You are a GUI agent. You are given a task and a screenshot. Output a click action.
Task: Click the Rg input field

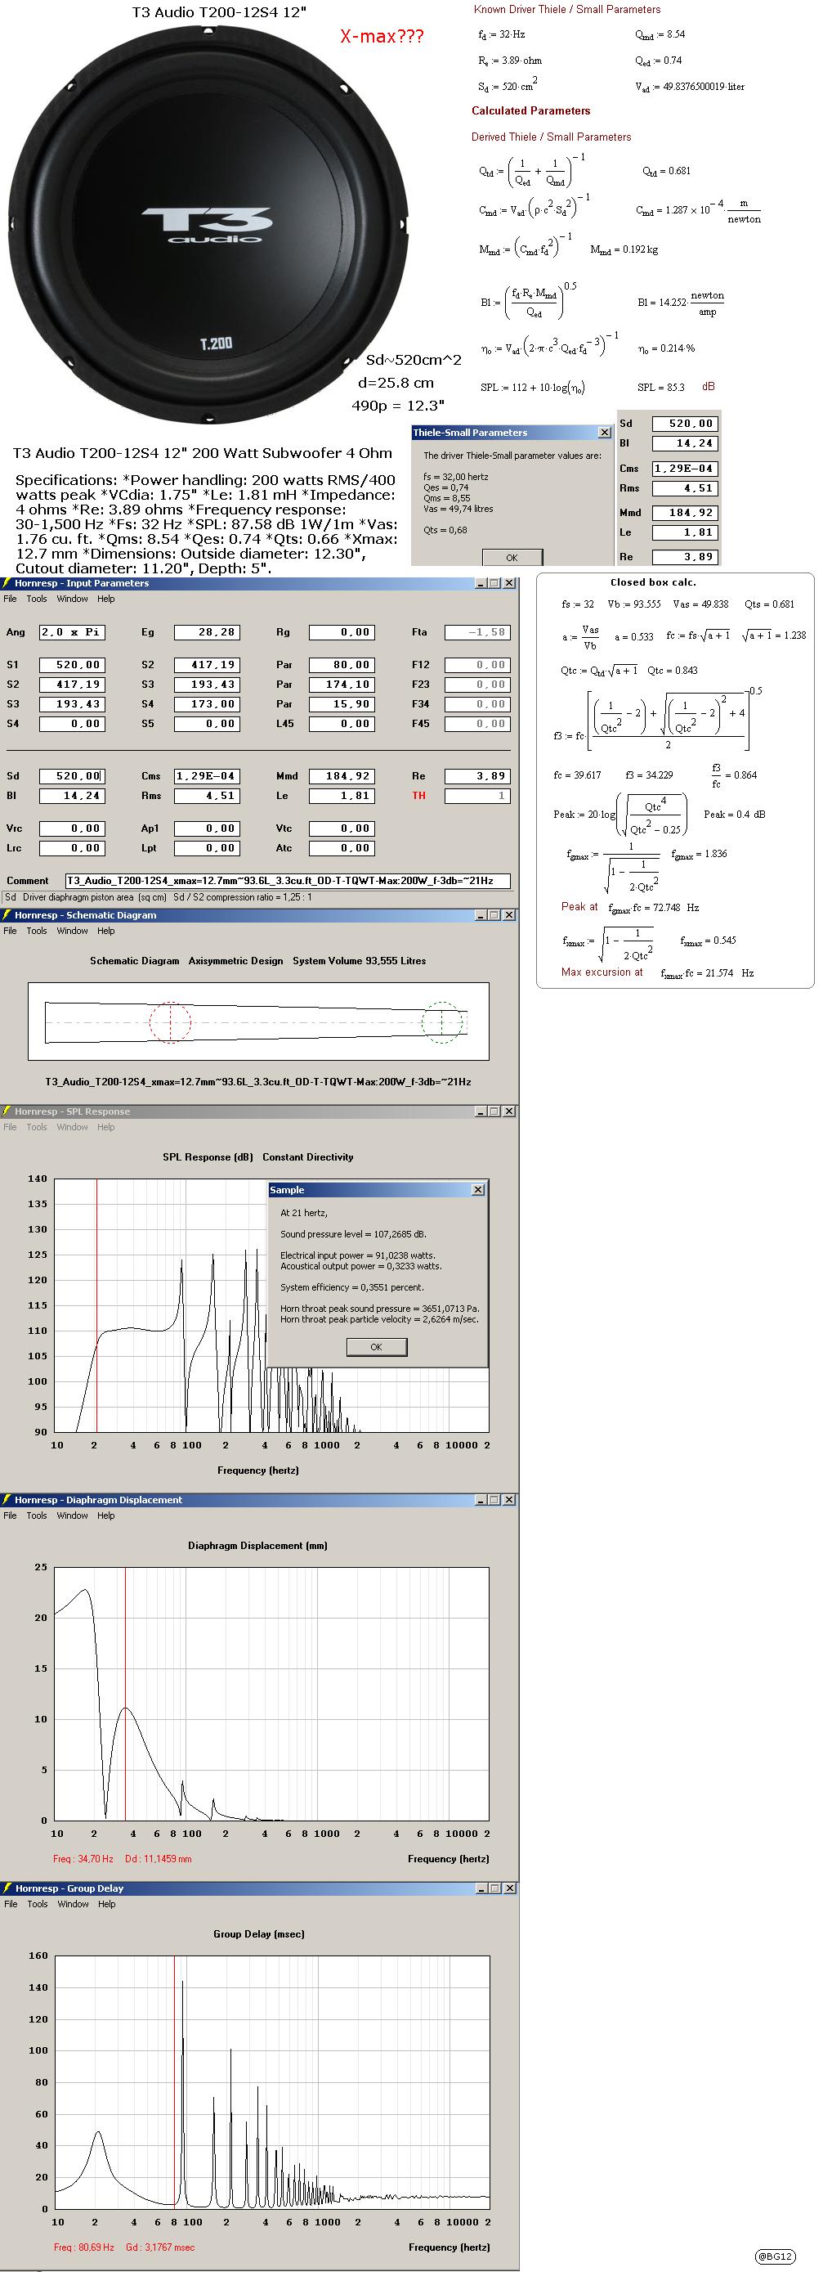point(342,632)
